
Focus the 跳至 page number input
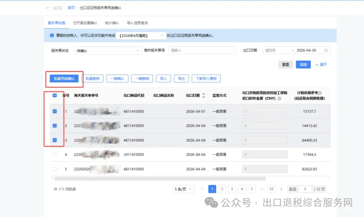(305, 189)
